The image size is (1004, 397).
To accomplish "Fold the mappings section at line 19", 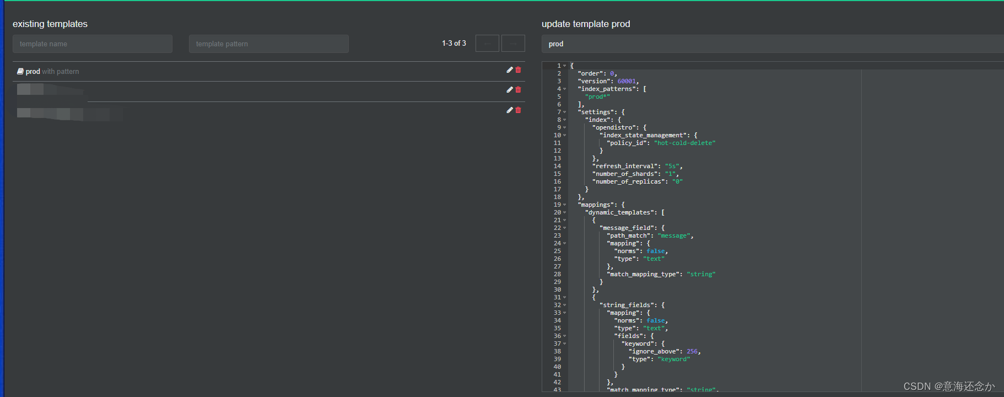I will point(565,205).
